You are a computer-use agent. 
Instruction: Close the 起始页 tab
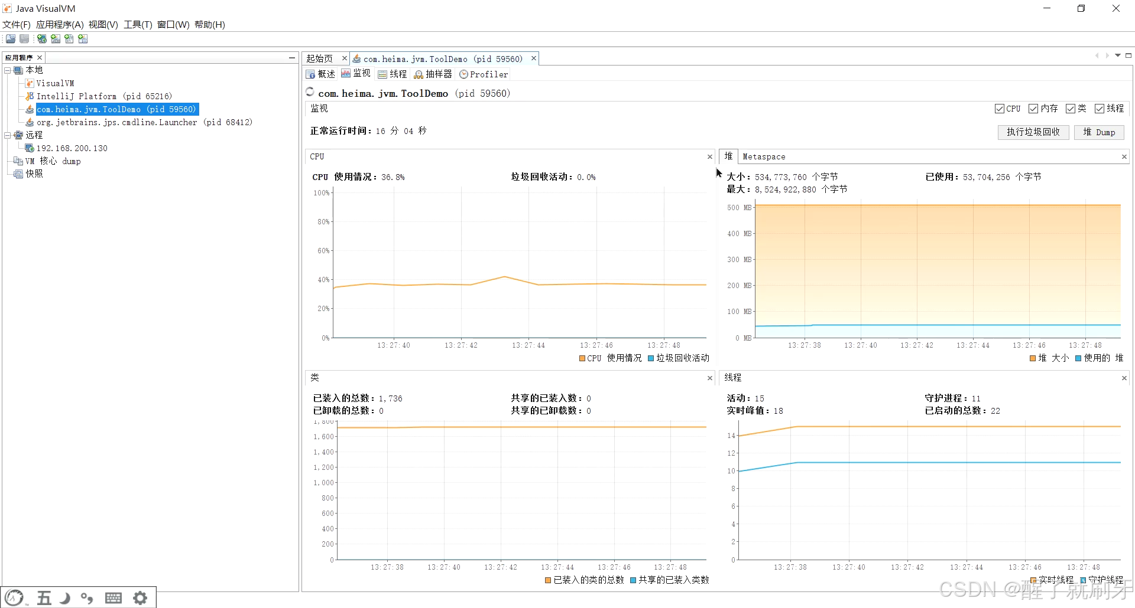[344, 58]
